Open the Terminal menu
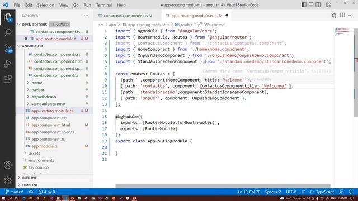The width and height of the screenshot is (358, 201). [x=104, y=5]
